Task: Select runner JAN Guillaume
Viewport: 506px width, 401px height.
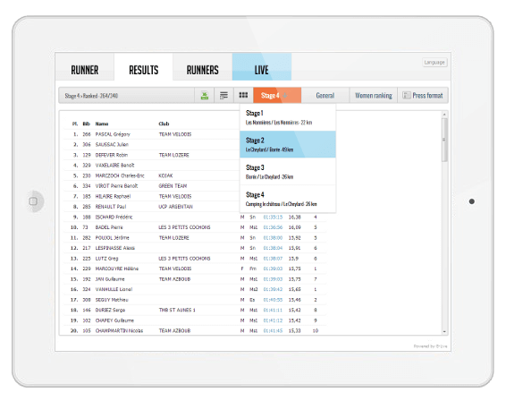Action: pos(110,279)
